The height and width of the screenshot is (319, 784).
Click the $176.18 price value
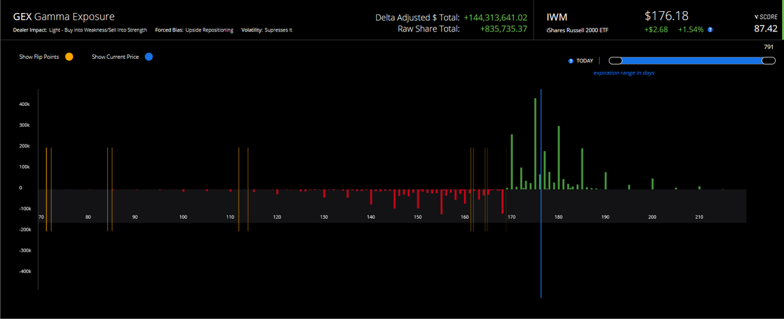tap(668, 16)
